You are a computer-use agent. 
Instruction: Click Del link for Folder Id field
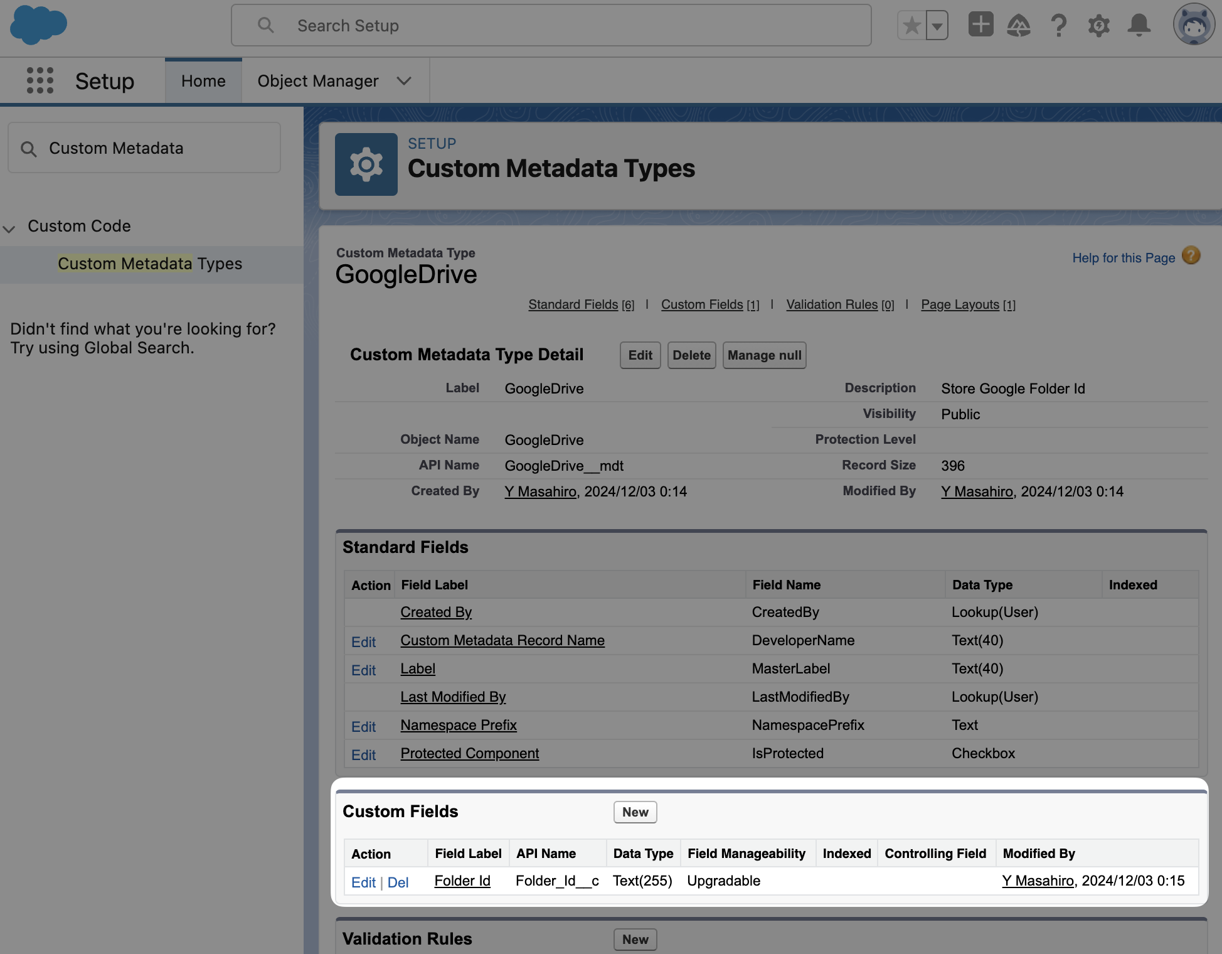point(398,882)
